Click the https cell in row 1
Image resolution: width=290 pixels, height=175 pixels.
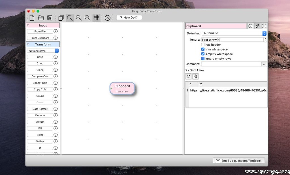point(194,90)
